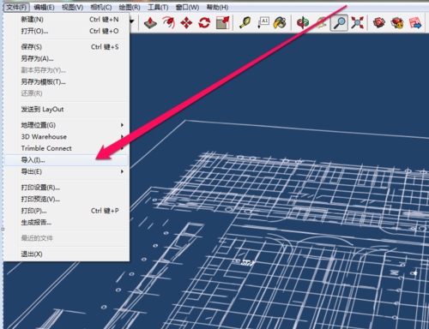Image resolution: width=429 pixels, height=329 pixels.
Task: Click the Zoom Extents icon
Action: (357, 23)
